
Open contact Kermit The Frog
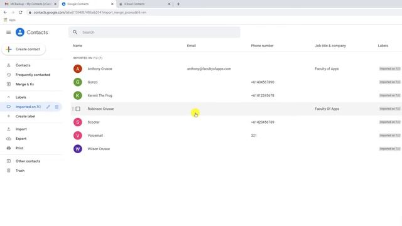(x=100, y=95)
